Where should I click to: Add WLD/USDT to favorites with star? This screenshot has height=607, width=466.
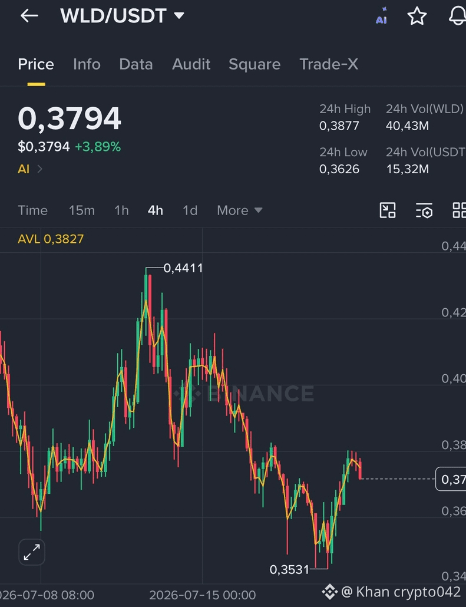[417, 16]
